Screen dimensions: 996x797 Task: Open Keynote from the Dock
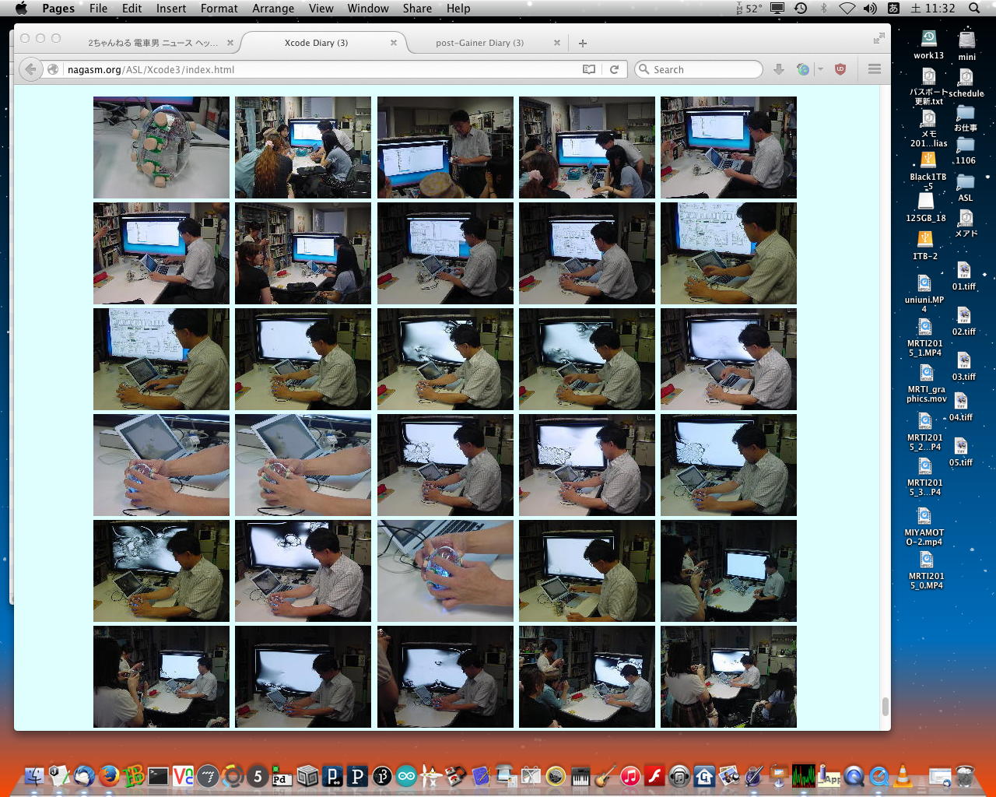click(779, 775)
